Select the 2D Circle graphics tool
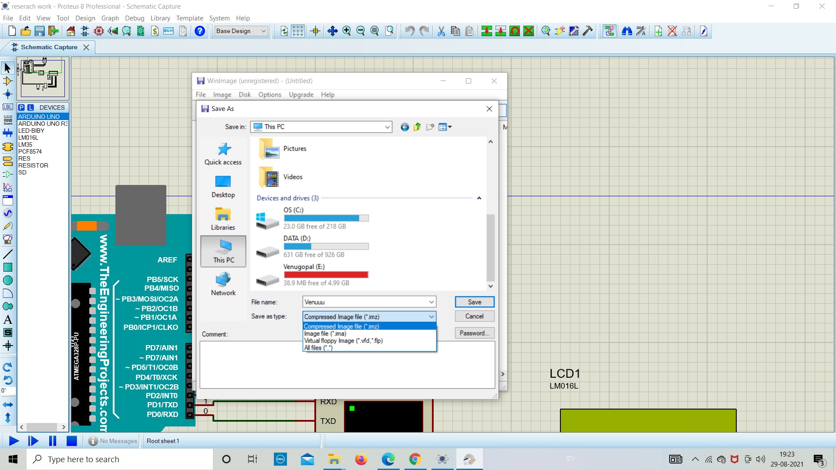The width and height of the screenshot is (836, 470). 7,280
